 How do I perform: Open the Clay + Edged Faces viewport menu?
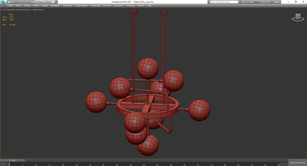pos(35,10)
